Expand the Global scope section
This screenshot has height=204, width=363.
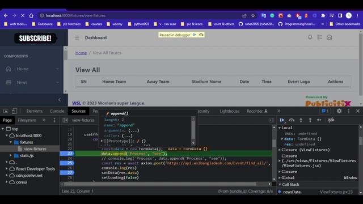280,177
